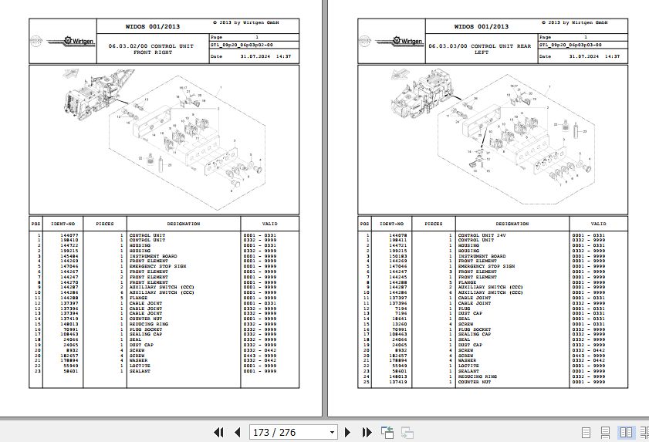Select ident number 144077
This screenshot has width=649, height=442.
point(69,235)
